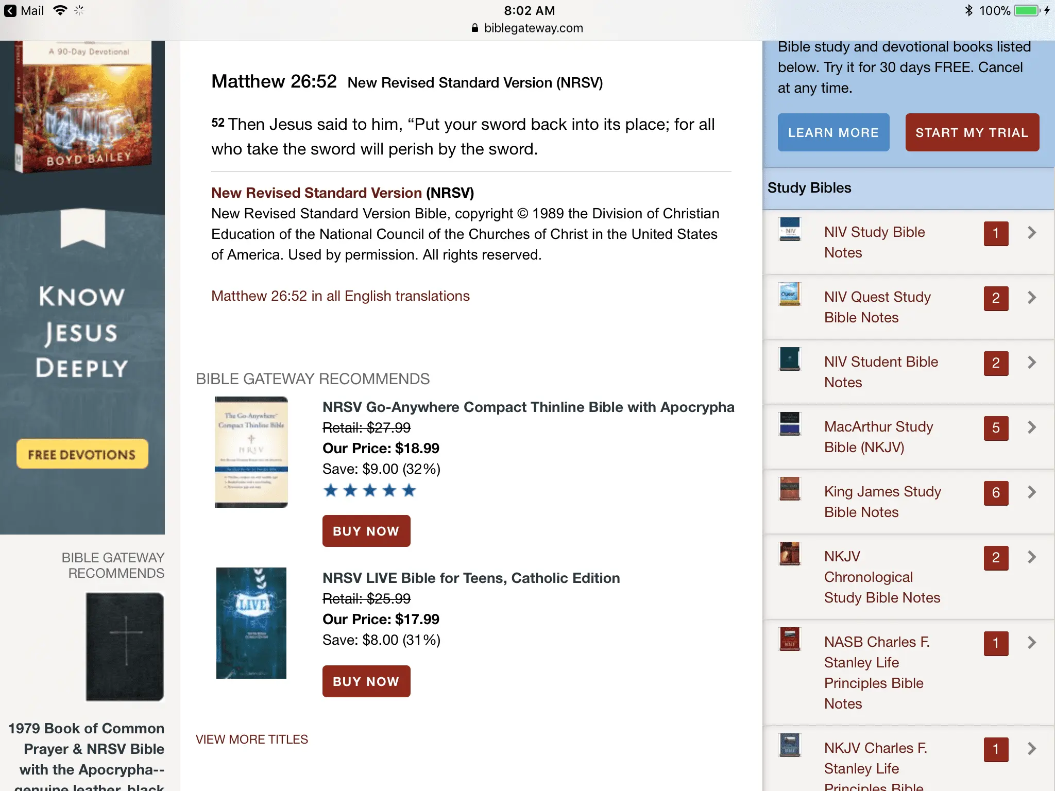Open the badge showing 6 King James notes

[x=996, y=493]
